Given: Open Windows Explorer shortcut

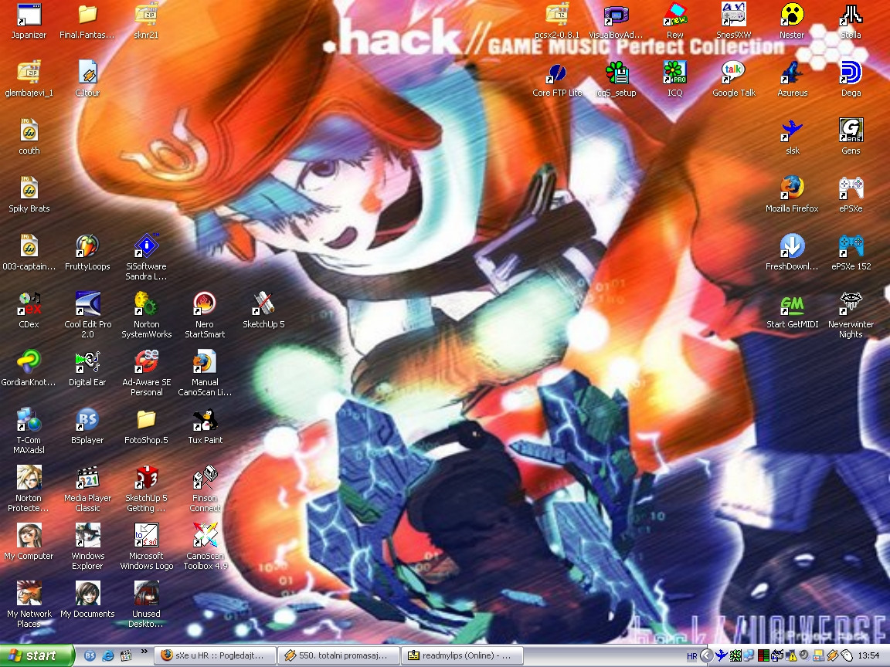Looking at the screenshot, I should tap(87, 547).
